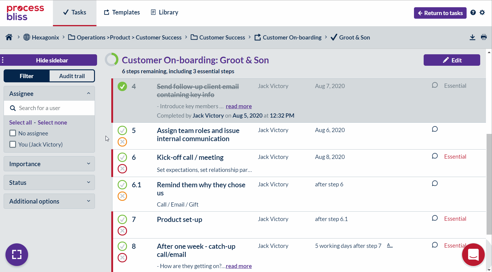This screenshot has height=272, width=492.
Task: Mark step 5 as not applicable
Action: (x=122, y=142)
